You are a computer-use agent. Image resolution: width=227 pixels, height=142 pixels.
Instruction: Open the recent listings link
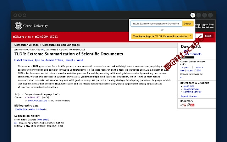tap(190, 71)
